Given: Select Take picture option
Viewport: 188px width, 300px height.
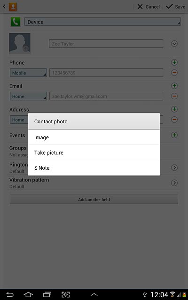Looking at the screenshot, I should coord(94,152).
